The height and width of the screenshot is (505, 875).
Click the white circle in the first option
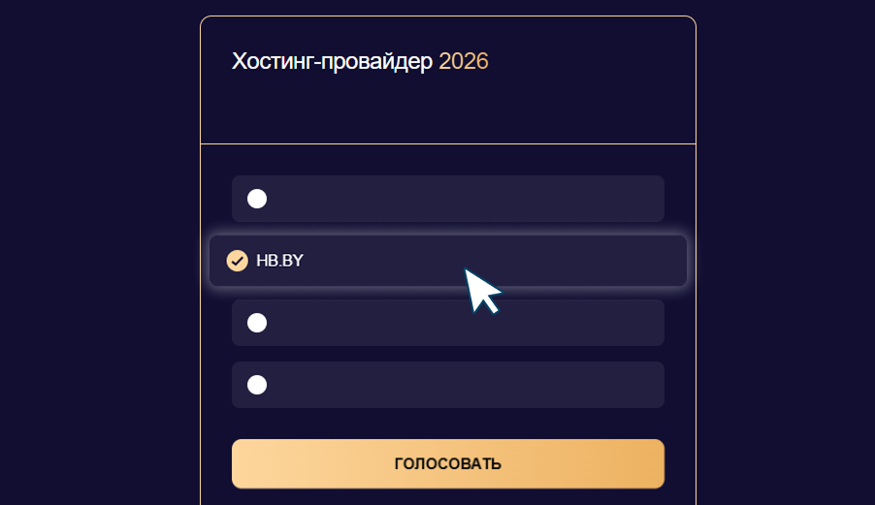pos(257,199)
